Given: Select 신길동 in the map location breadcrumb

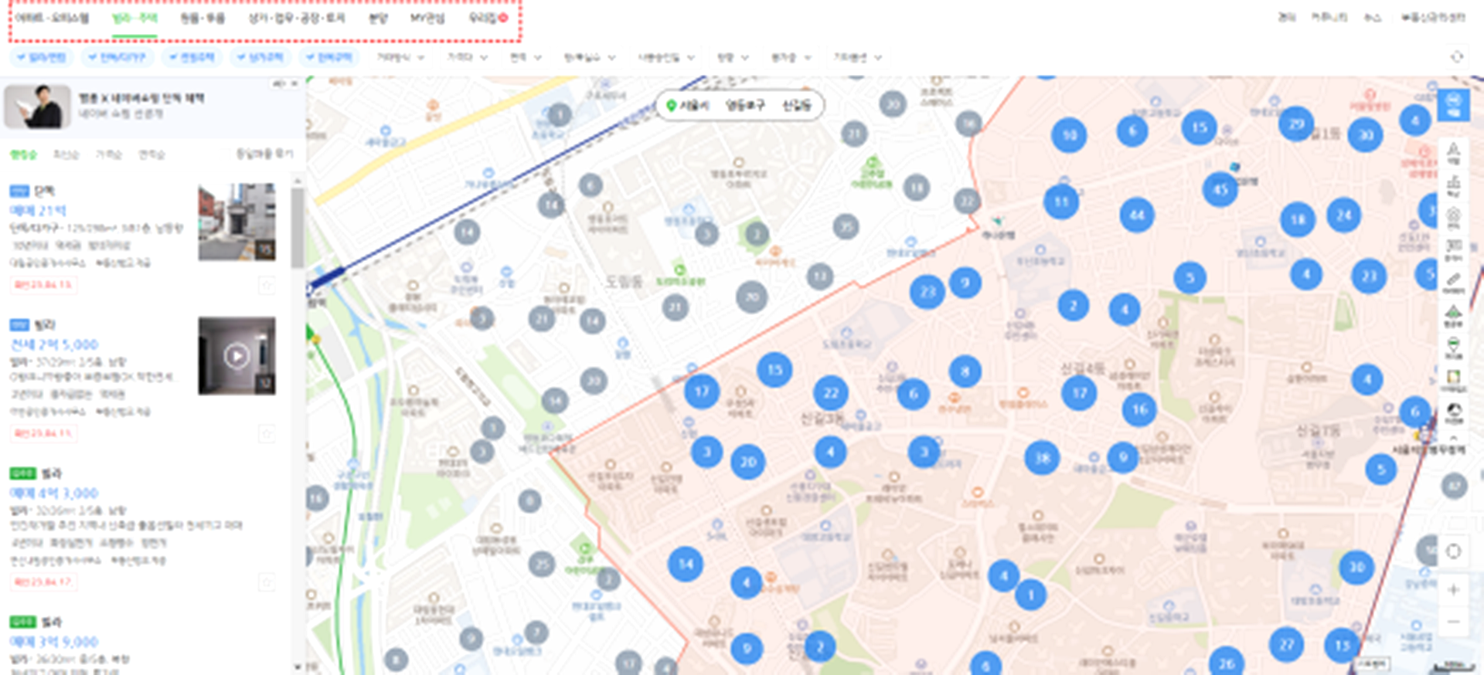Looking at the screenshot, I should click(x=797, y=105).
